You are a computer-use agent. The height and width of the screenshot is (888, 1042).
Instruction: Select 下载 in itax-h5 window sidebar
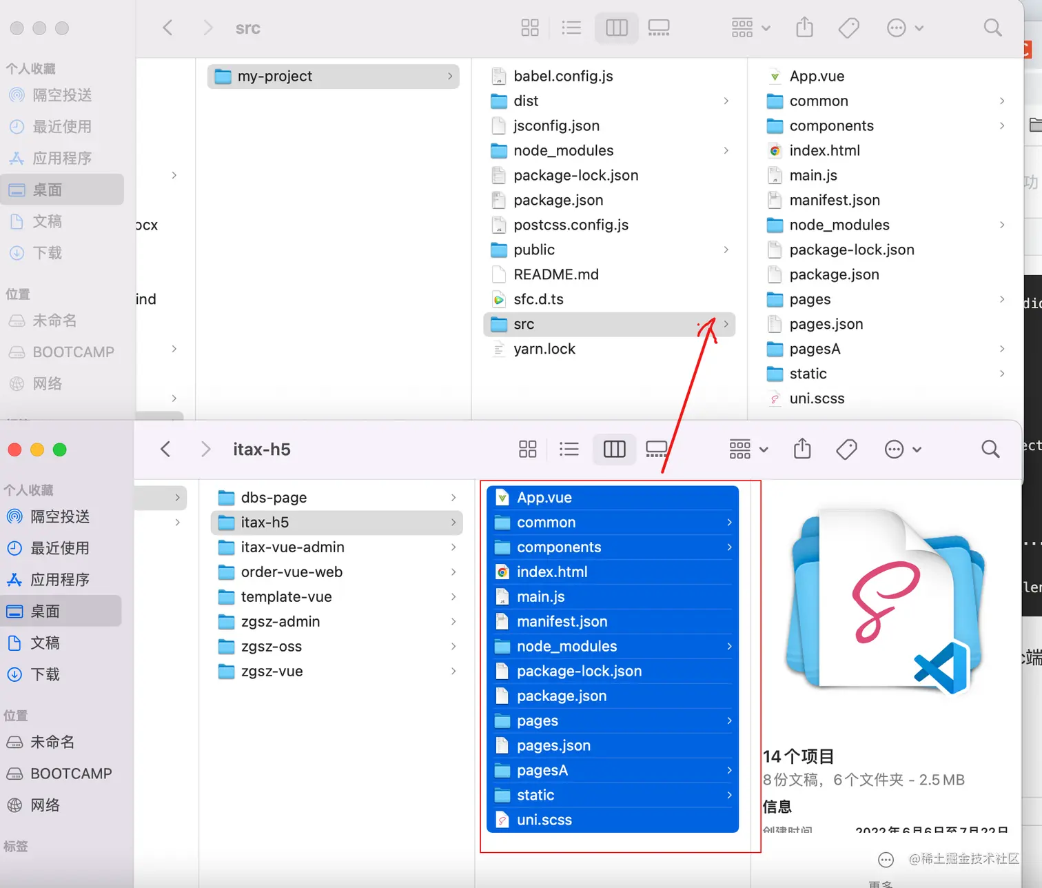(61, 674)
